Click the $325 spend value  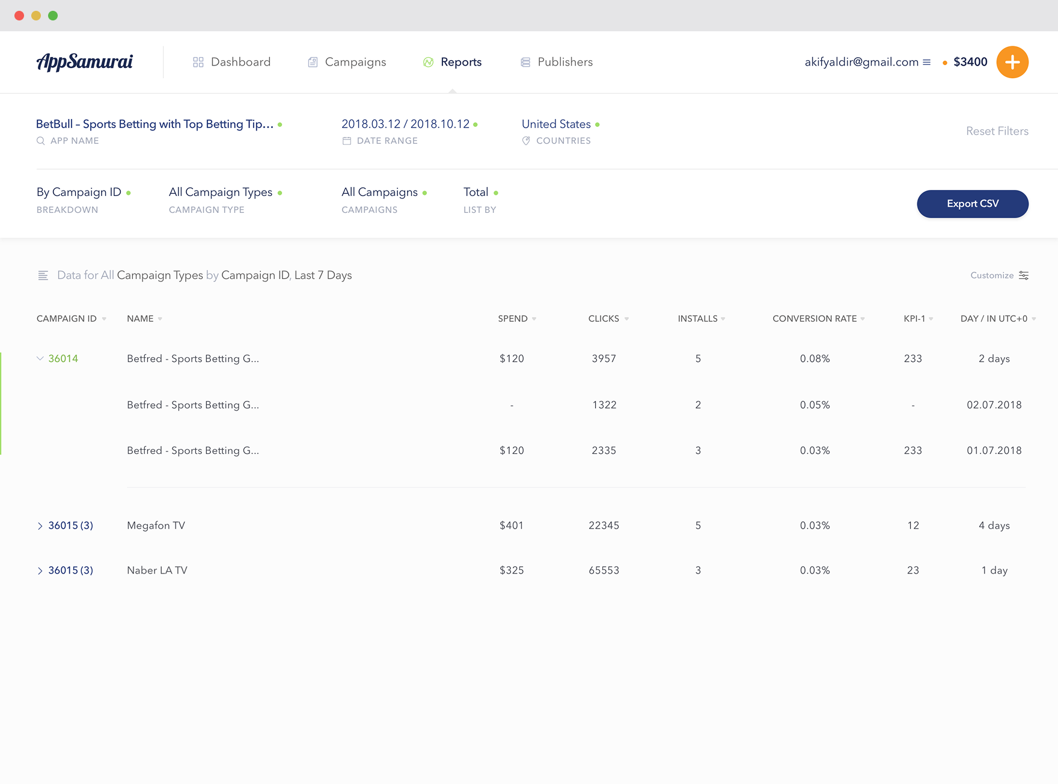[512, 571]
